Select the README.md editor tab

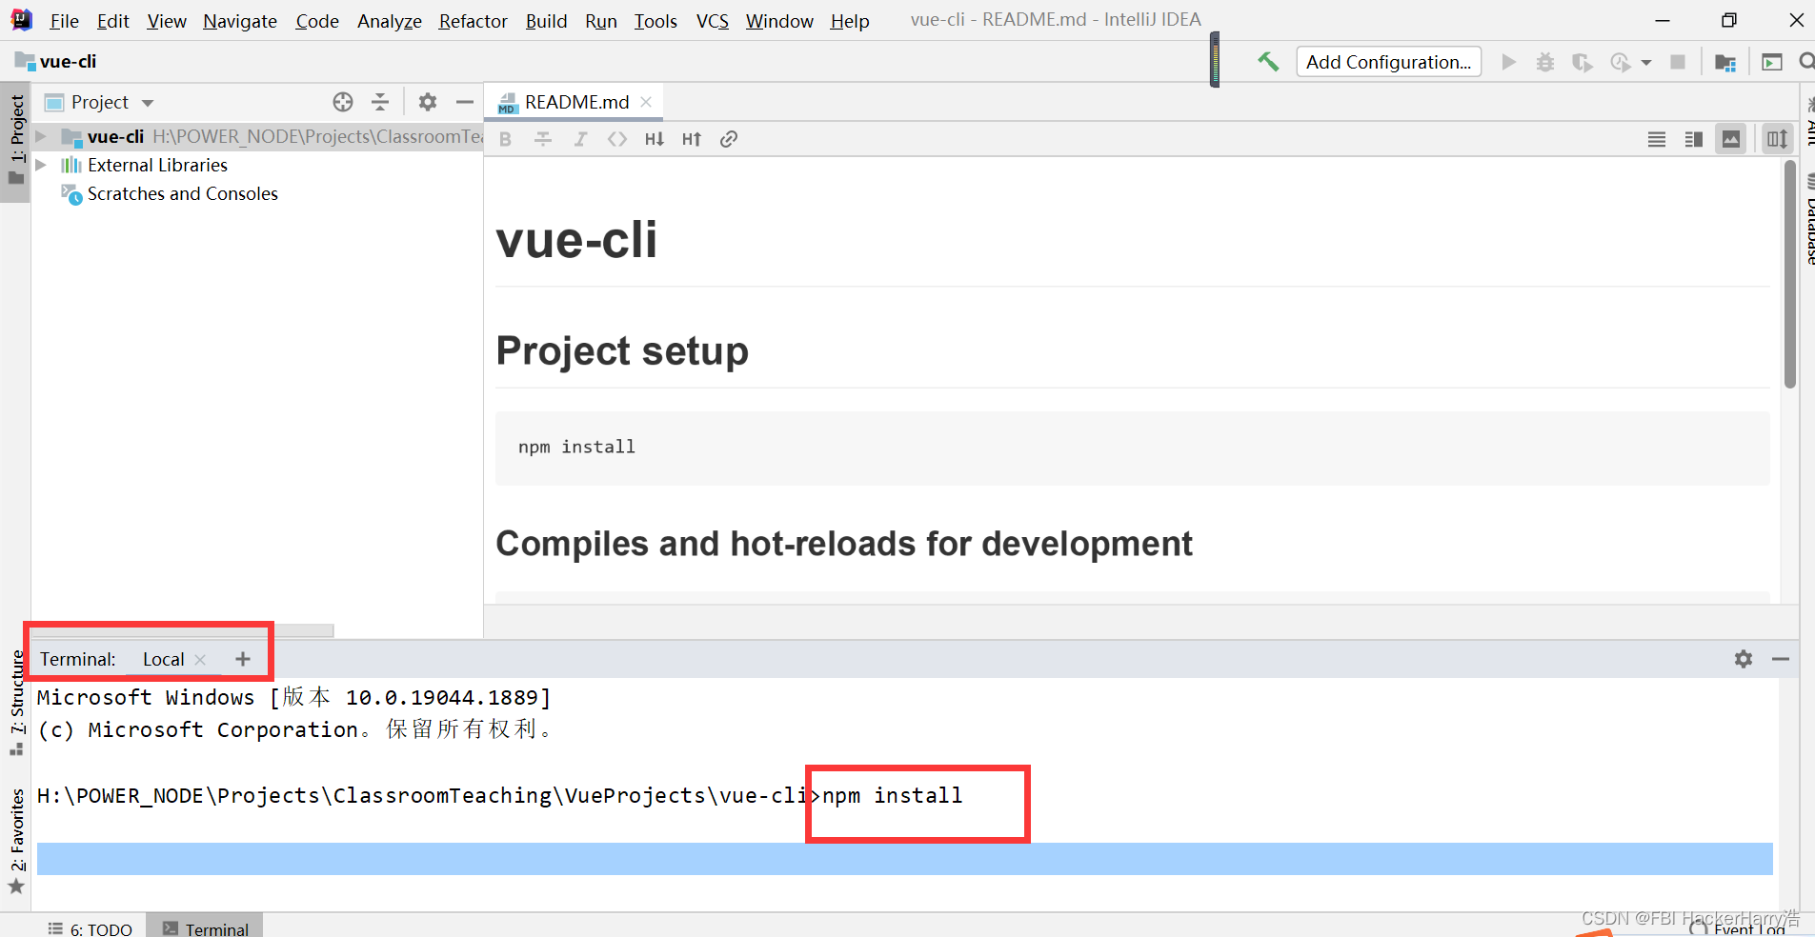pyautogui.click(x=575, y=102)
